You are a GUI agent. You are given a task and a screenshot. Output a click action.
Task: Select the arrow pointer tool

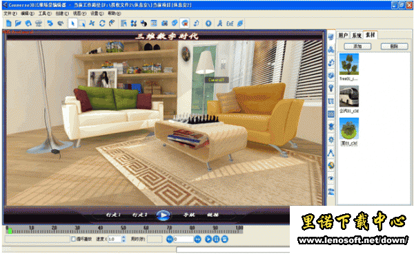click(x=72, y=23)
